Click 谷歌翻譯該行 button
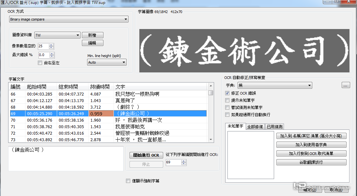This screenshot has height=196, width=357. 311,162
